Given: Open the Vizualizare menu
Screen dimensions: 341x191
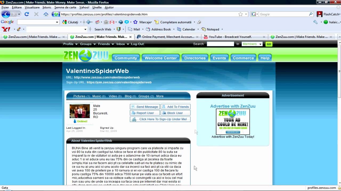Looking at the screenshot, I should (32, 7).
